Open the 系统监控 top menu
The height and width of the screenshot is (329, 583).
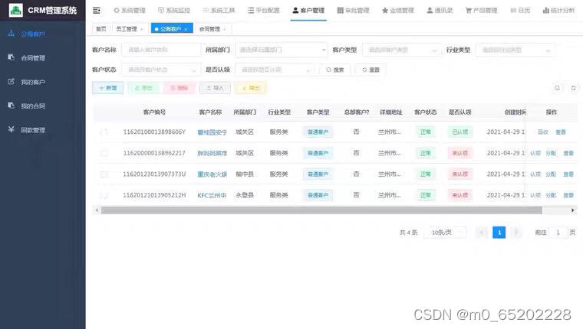pyautogui.click(x=174, y=11)
